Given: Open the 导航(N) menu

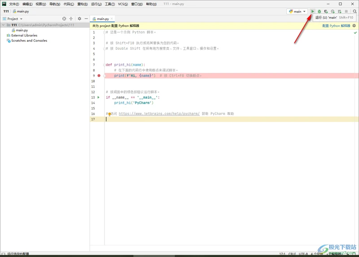Looking at the screenshot, I should point(55,4).
